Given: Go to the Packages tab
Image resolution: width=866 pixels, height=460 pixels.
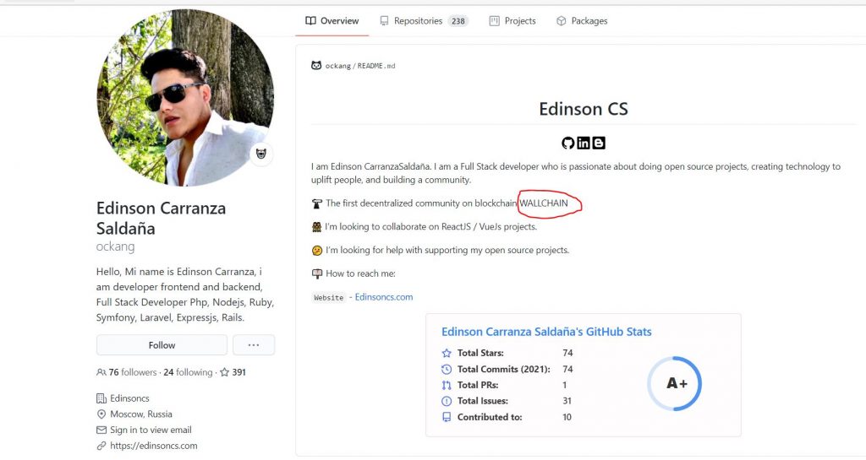Looking at the screenshot, I should pyautogui.click(x=582, y=21).
